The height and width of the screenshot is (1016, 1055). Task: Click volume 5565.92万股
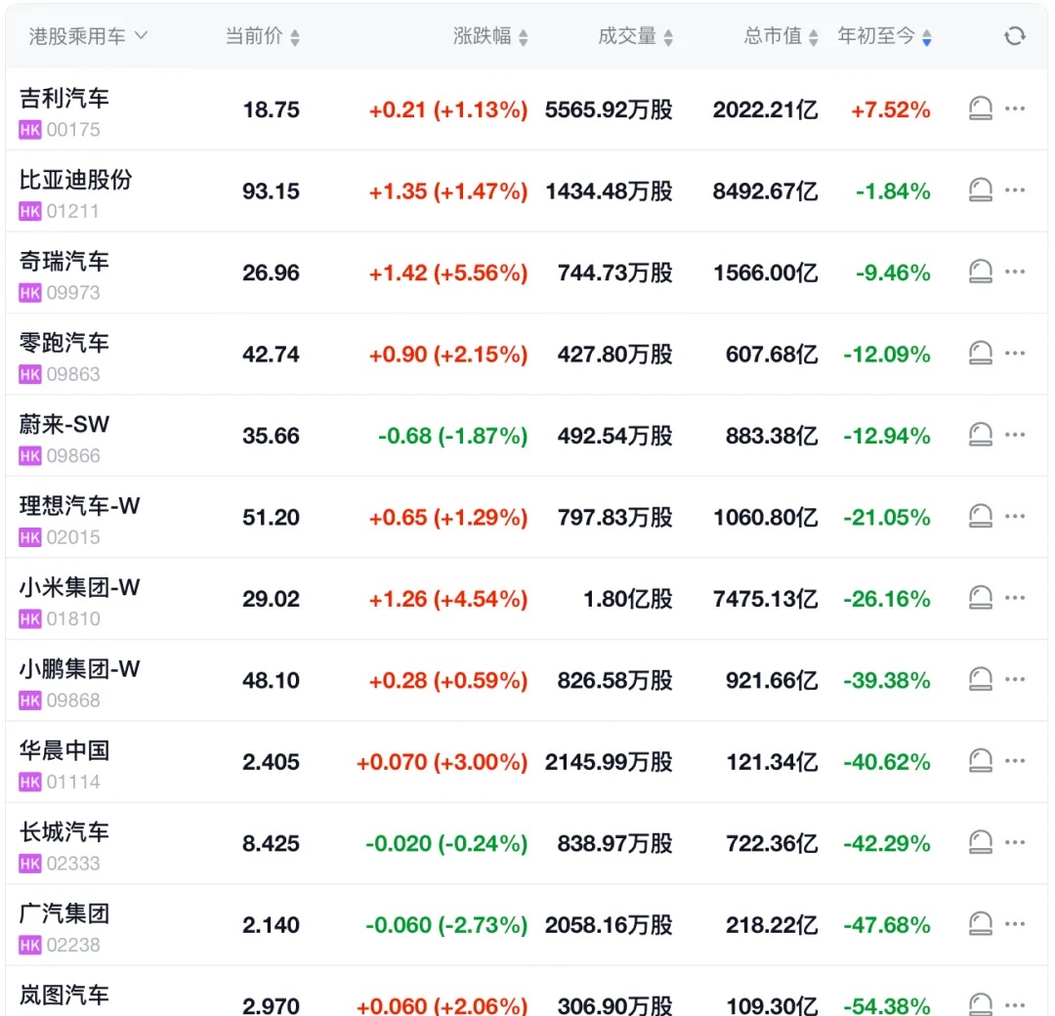coord(609,109)
